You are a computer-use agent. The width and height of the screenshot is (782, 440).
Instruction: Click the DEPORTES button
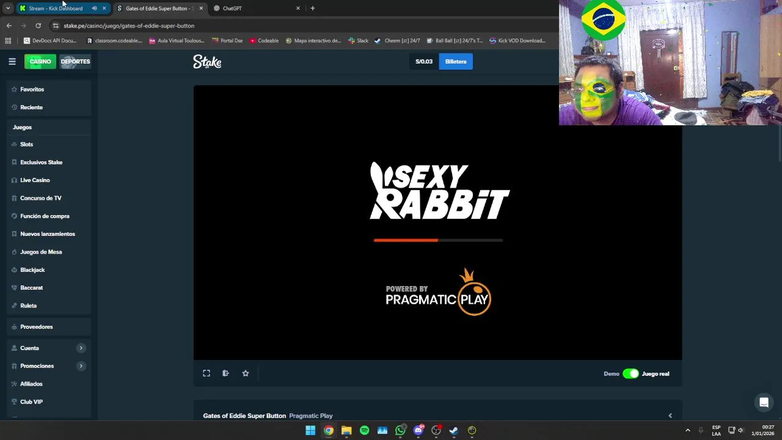(75, 62)
